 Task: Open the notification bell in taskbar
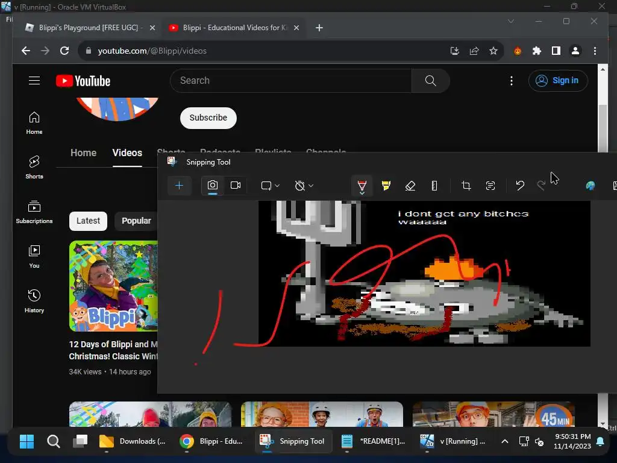600,441
